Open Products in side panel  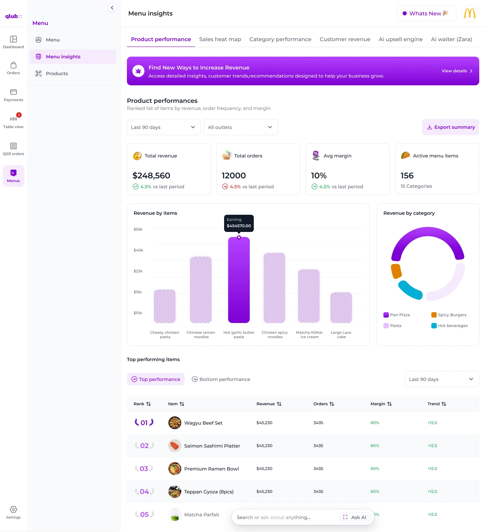click(73, 73)
